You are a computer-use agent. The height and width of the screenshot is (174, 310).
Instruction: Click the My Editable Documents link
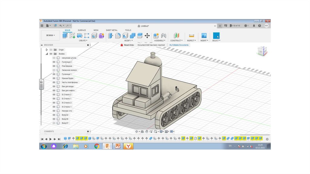(179, 45)
